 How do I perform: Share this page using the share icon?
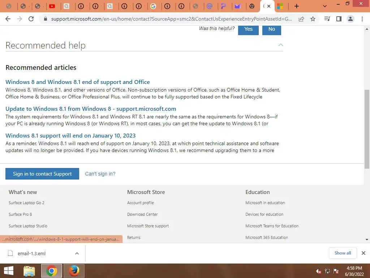(301, 19)
